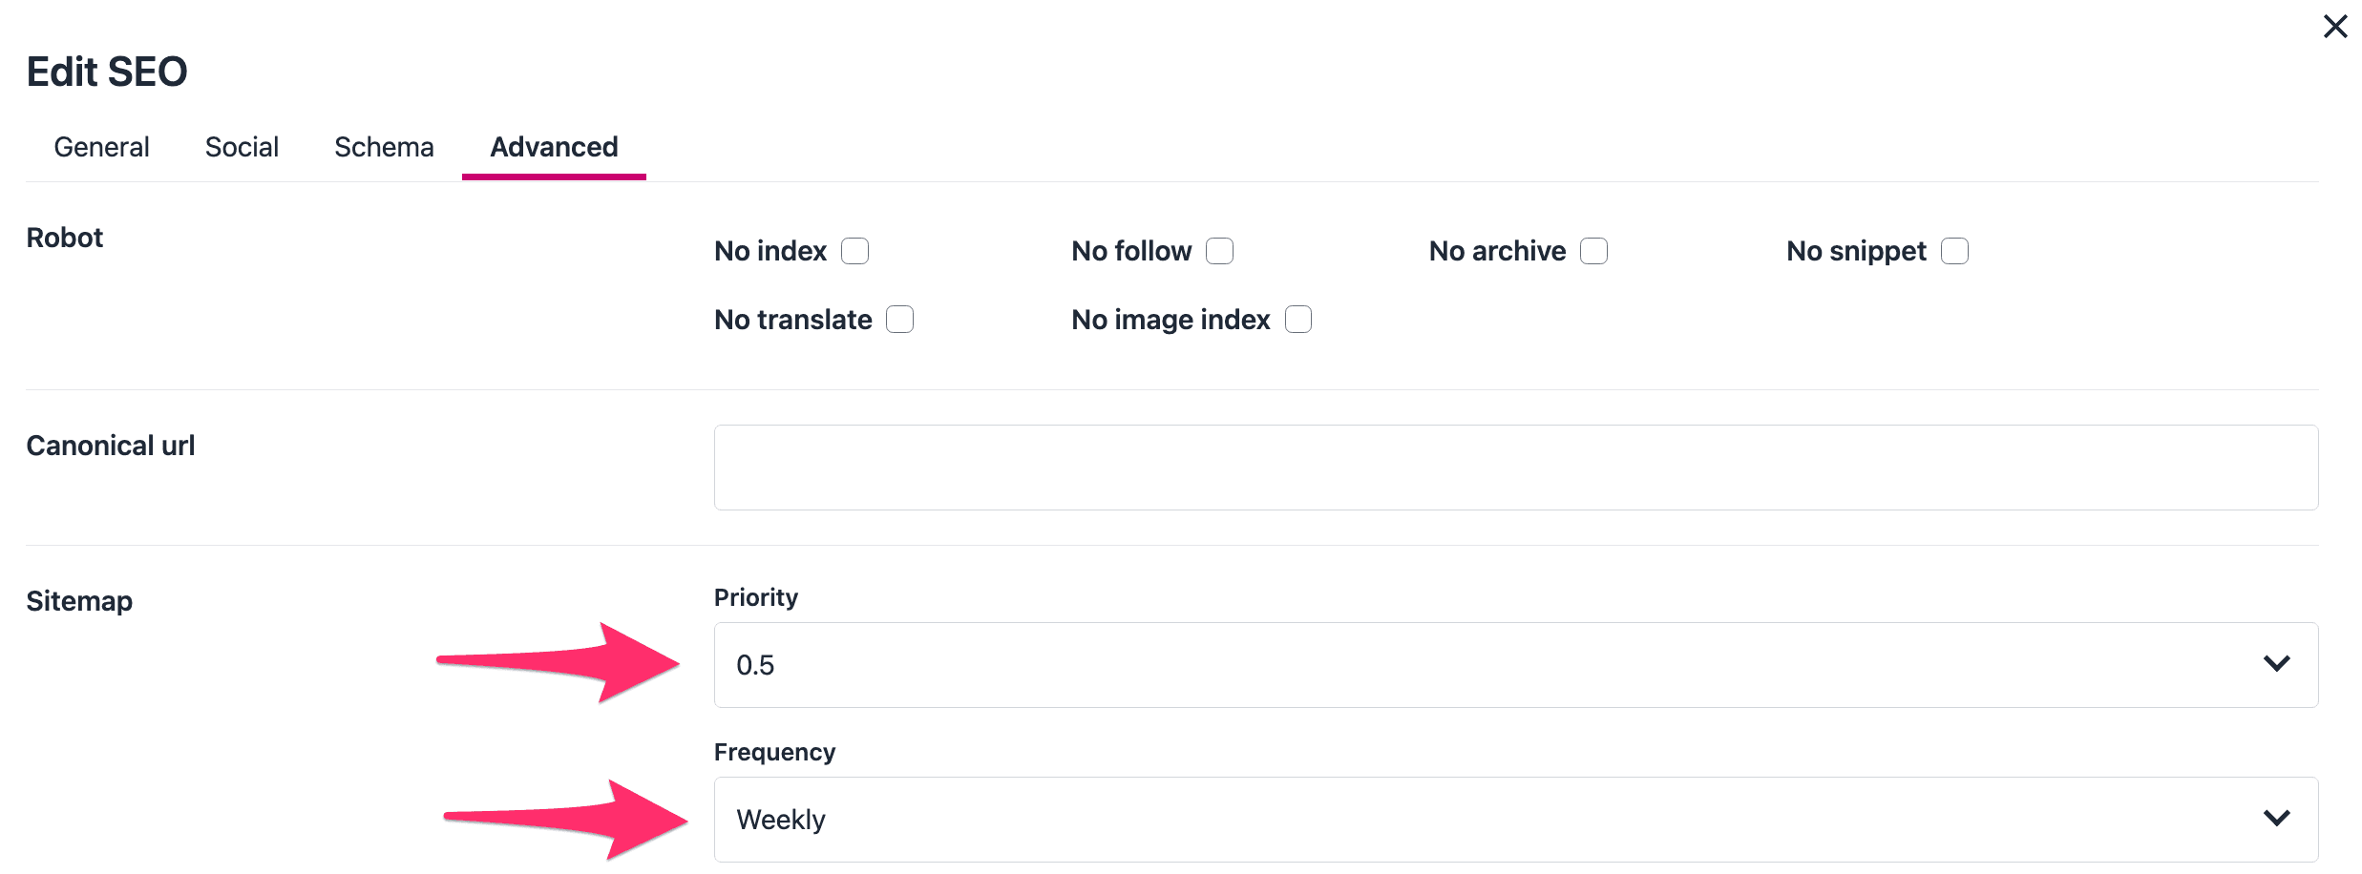
Task: Click into the Canonical url field
Action: [x=1516, y=468]
